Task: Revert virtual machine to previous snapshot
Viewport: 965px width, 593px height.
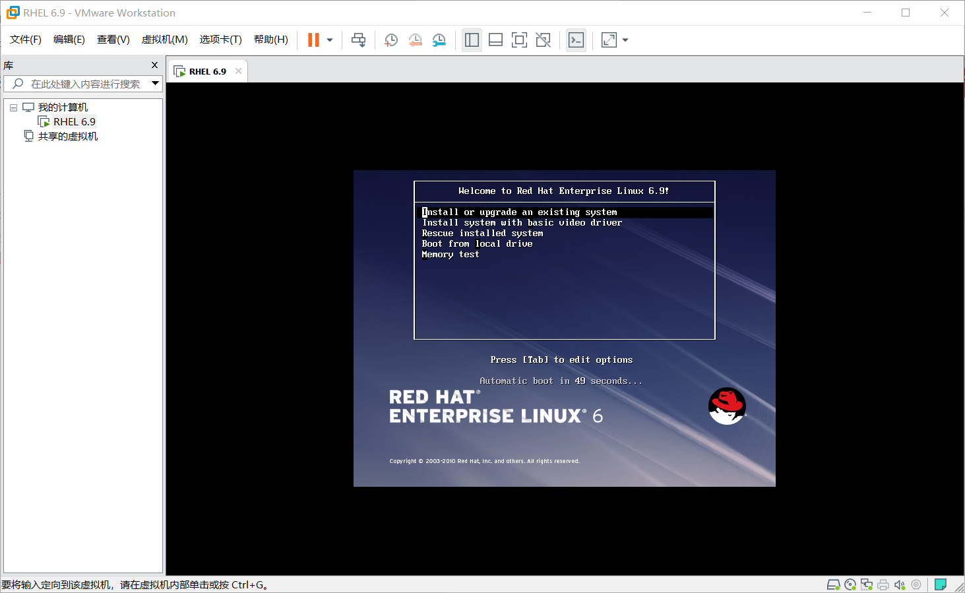Action: (x=415, y=40)
